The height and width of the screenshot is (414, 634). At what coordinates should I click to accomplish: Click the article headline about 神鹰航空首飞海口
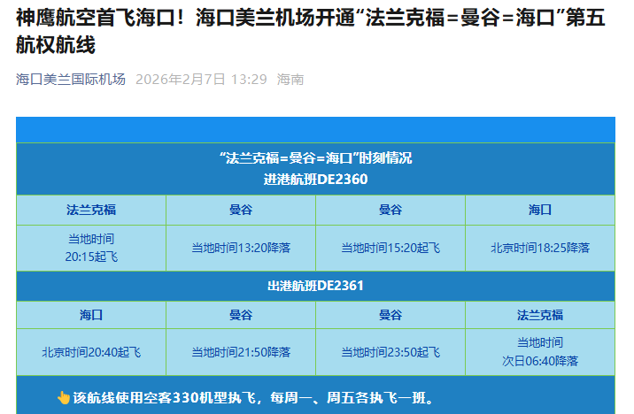[310, 31]
